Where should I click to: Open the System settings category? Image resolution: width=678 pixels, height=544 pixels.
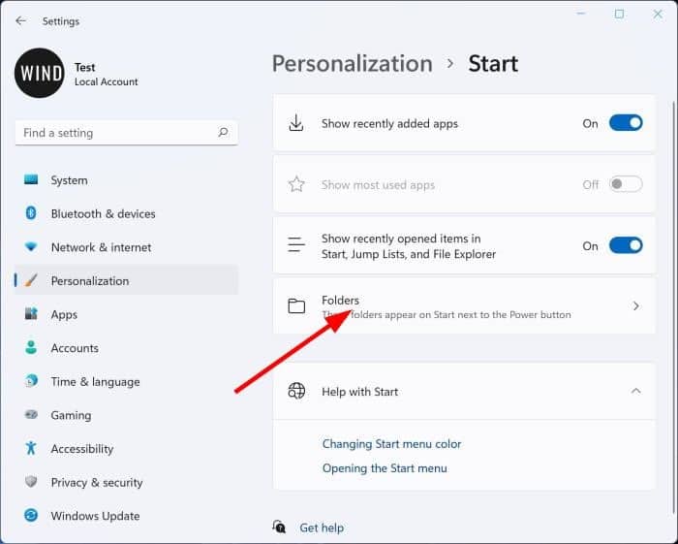pos(126,180)
